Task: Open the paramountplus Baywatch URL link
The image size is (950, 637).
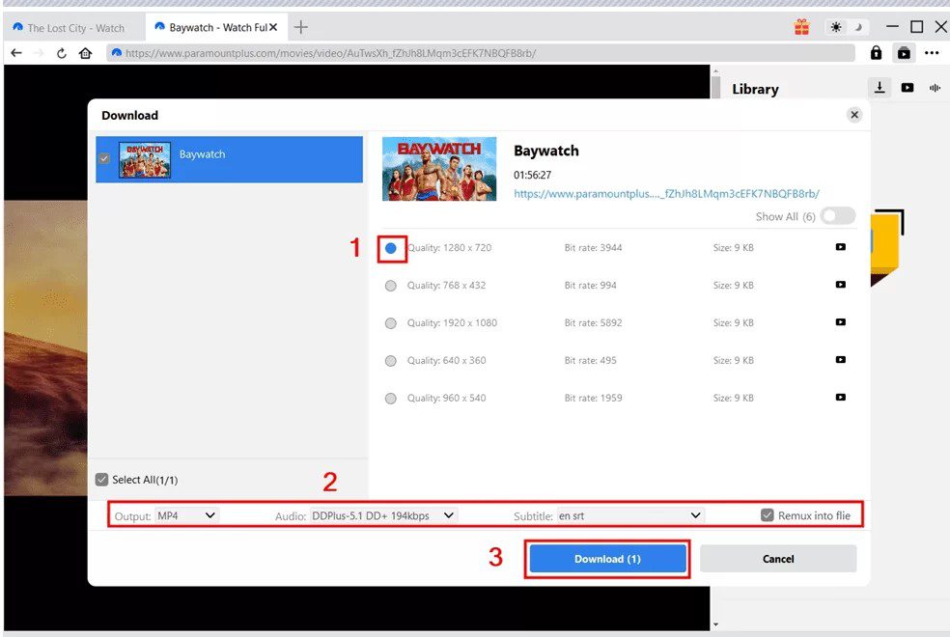Action: click(666, 193)
